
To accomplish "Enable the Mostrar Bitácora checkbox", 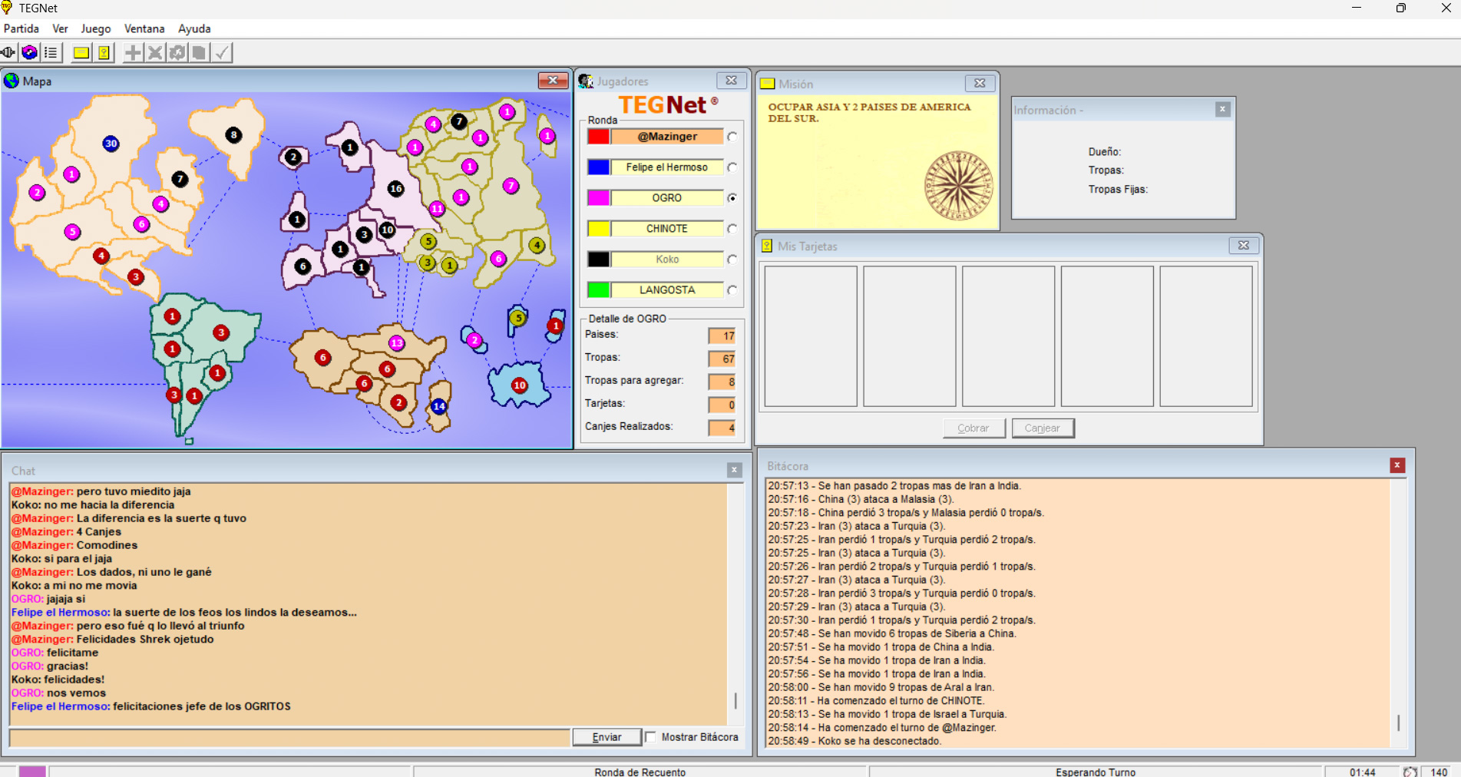I will click(x=651, y=737).
